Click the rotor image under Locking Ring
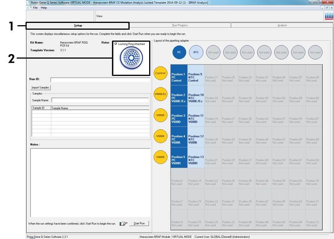The image size is (334, 239). [131, 58]
